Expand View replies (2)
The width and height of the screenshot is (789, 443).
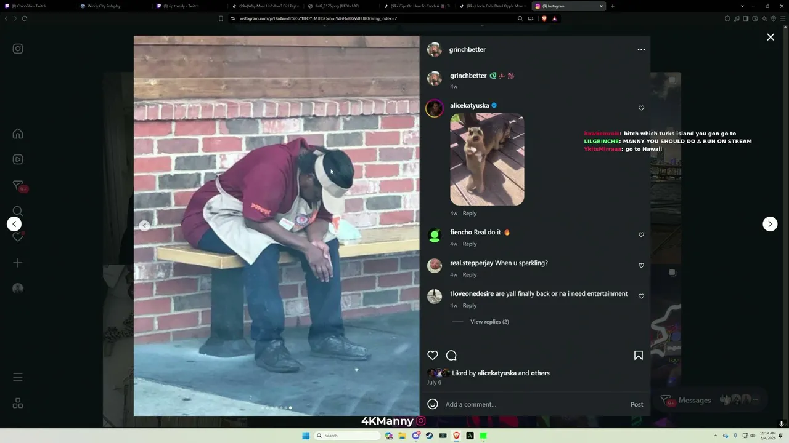coord(489,322)
